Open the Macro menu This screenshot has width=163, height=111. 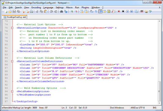click(69, 7)
